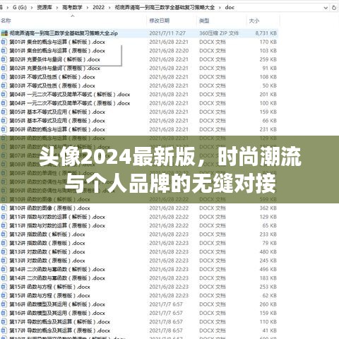Click the address bar refresh icon
This screenshot has height=339, width=339.
[x=334, y=8]
